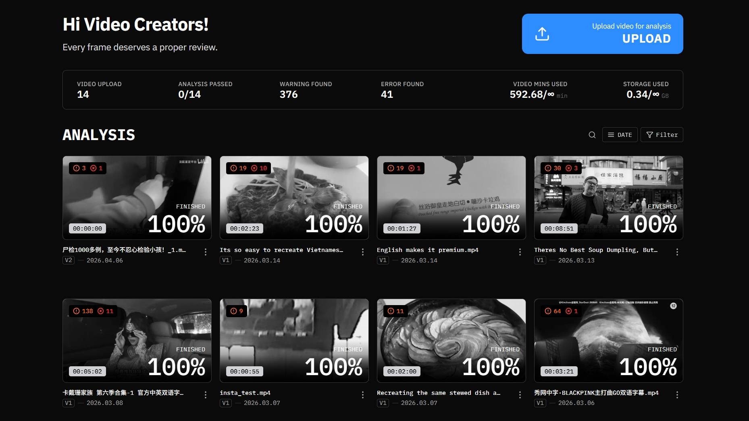Image resolution: width=749 pixels, height=421 pixels.
Task: Open three-dot menu for BLACKPINK video
Action: pos(677,395)
